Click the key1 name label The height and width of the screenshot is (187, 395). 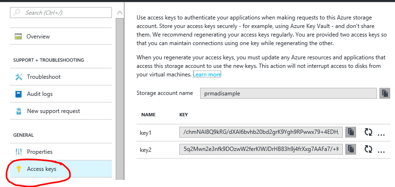[146, 132]
